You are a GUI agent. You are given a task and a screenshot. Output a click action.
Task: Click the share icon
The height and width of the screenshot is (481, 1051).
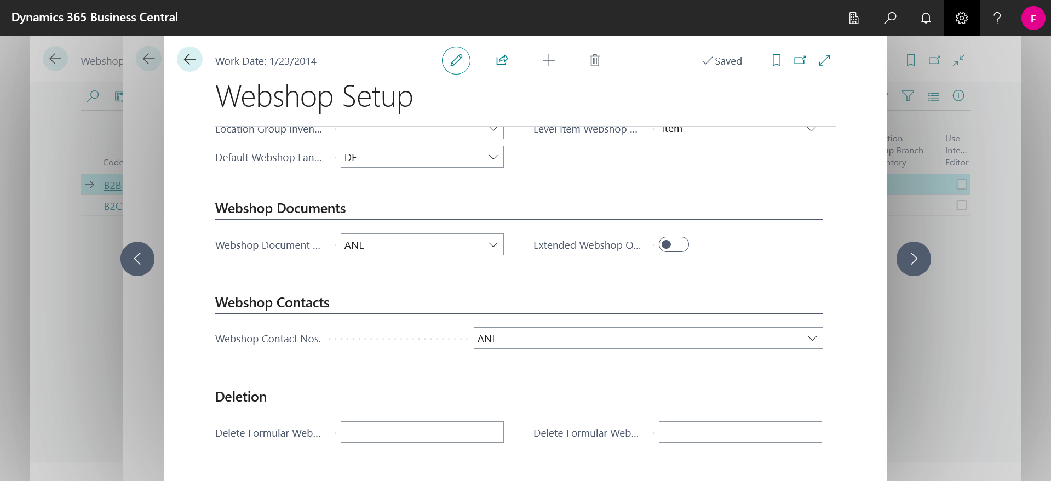502,60
